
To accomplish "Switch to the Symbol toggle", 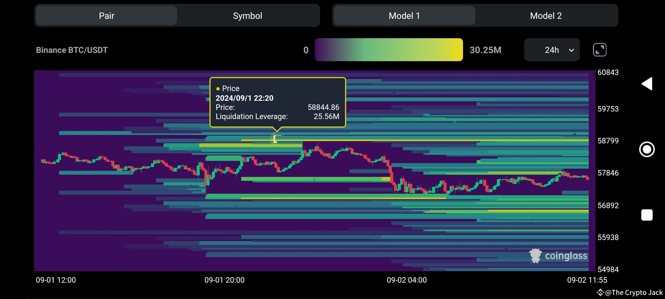I will click(x=247, y=16).
